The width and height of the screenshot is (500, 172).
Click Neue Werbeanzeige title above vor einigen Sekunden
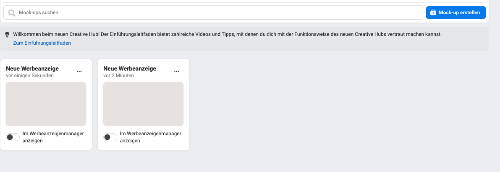(x=32, y=68)
